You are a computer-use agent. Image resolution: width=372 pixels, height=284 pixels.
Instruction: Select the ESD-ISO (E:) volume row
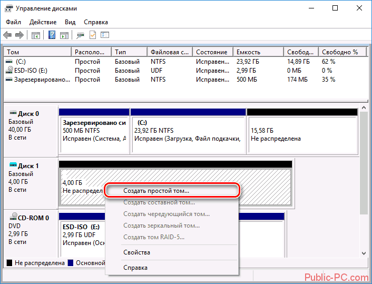click(x=185, y=71)
